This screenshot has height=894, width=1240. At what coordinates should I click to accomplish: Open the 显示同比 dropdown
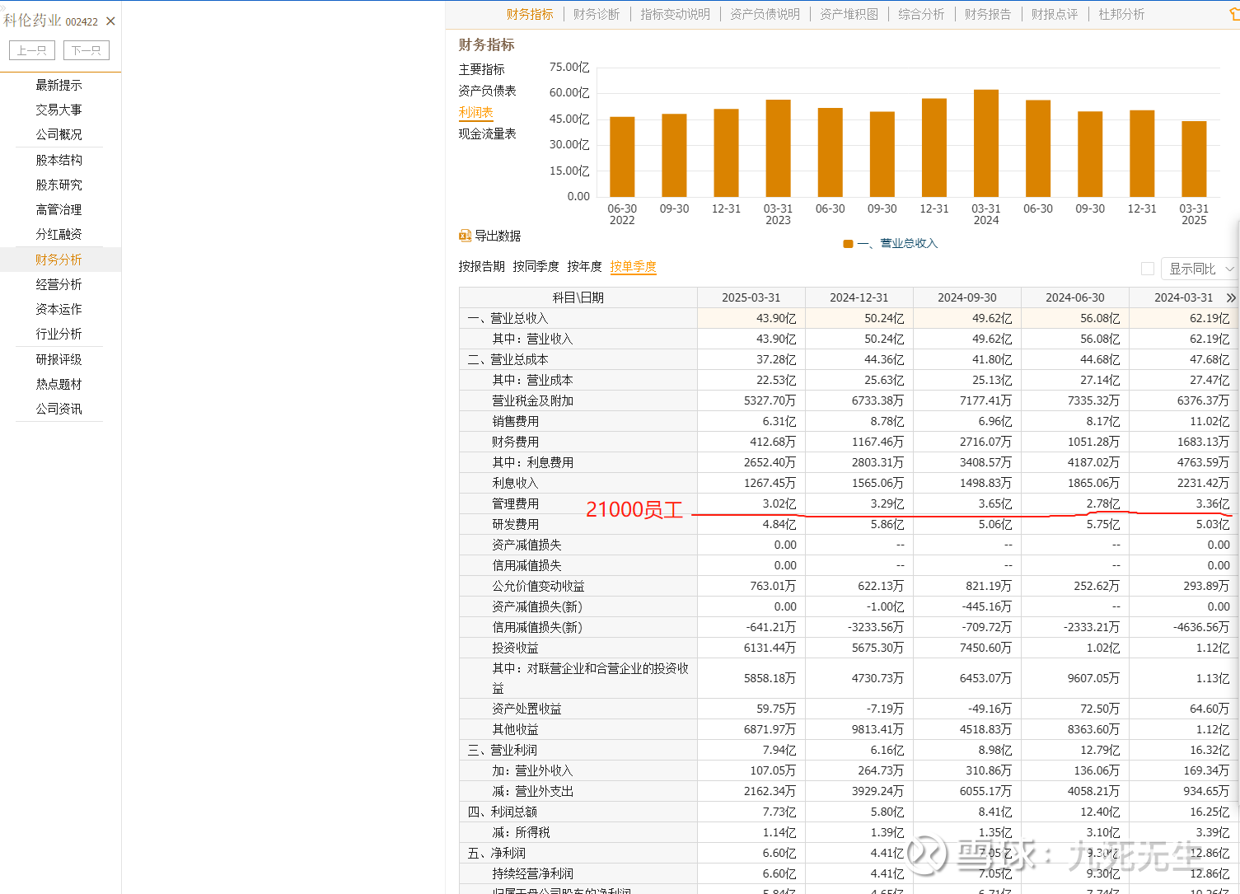pyautogui.click(x=1200, y=269)
